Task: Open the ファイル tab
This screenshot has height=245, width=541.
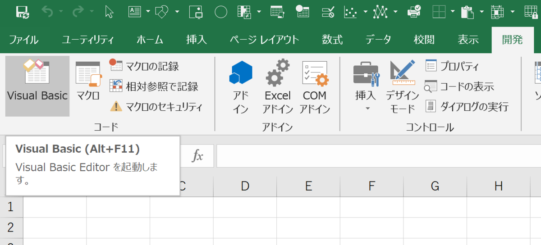Action: [23, 40]
